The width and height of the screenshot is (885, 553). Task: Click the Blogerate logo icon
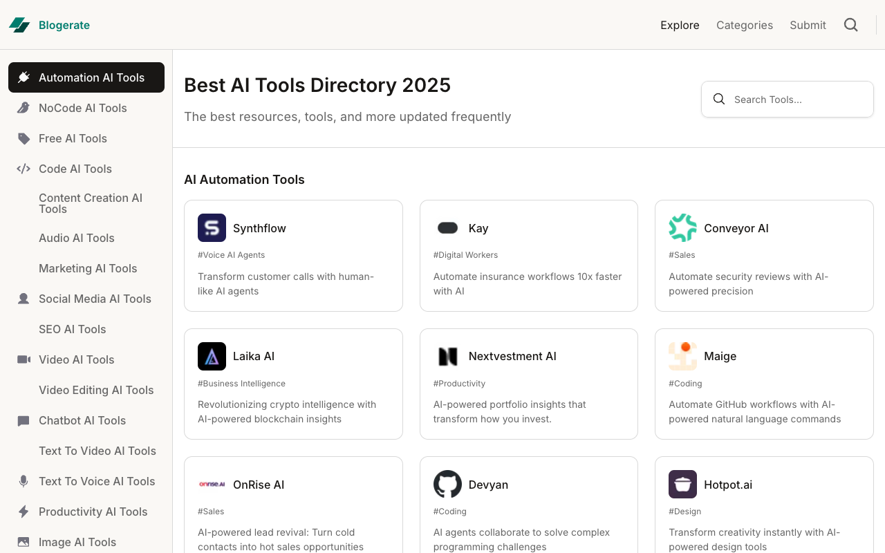pos(19,25)
